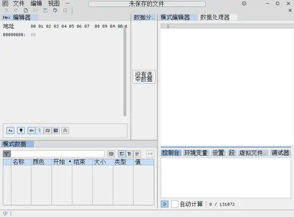The height and width of the screenshot is (217, 294).
Task: Click the bookmark icon in toolbar
Action: tap(65, 10)
